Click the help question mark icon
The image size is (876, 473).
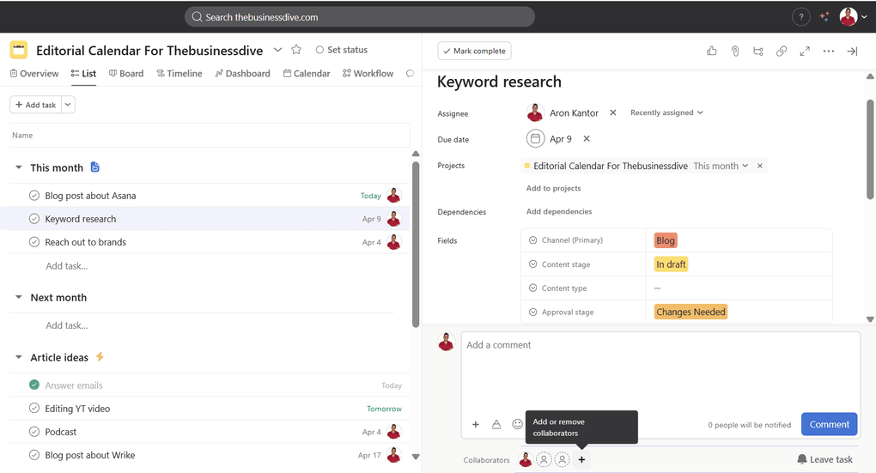point(800,17)
